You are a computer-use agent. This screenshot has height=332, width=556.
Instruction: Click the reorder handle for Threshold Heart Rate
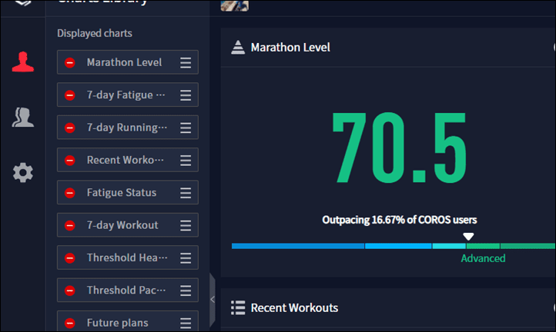[x=186, y=258]
